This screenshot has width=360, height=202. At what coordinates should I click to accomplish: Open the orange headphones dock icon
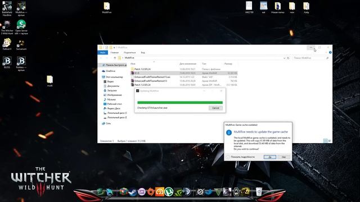click(x=160, y=192)
